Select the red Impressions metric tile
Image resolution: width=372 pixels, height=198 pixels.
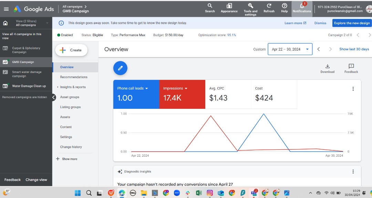pos(182,94)
